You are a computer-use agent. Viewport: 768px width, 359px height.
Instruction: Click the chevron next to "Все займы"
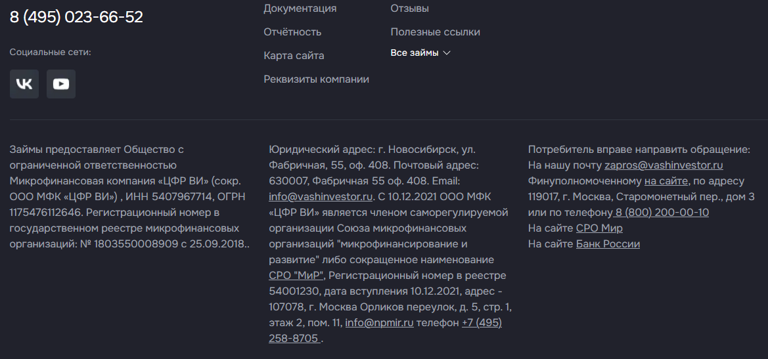(447, 53)
